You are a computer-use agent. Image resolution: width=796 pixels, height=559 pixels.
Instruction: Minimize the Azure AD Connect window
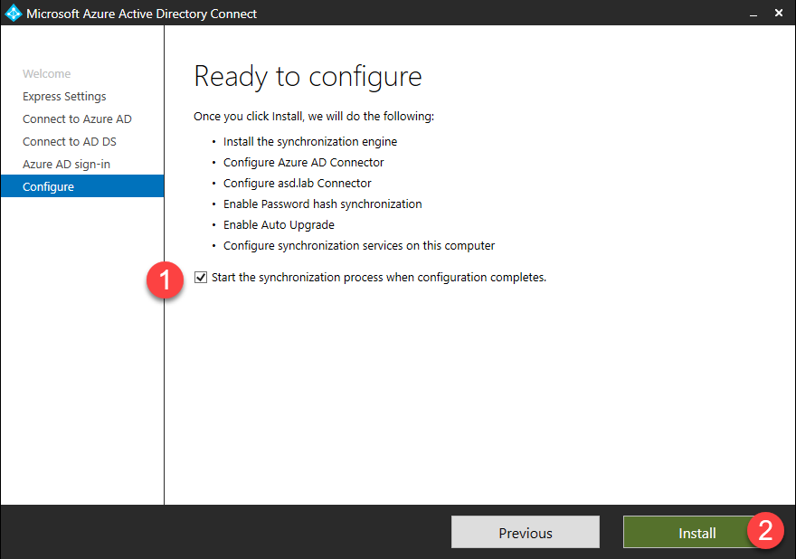753,14
